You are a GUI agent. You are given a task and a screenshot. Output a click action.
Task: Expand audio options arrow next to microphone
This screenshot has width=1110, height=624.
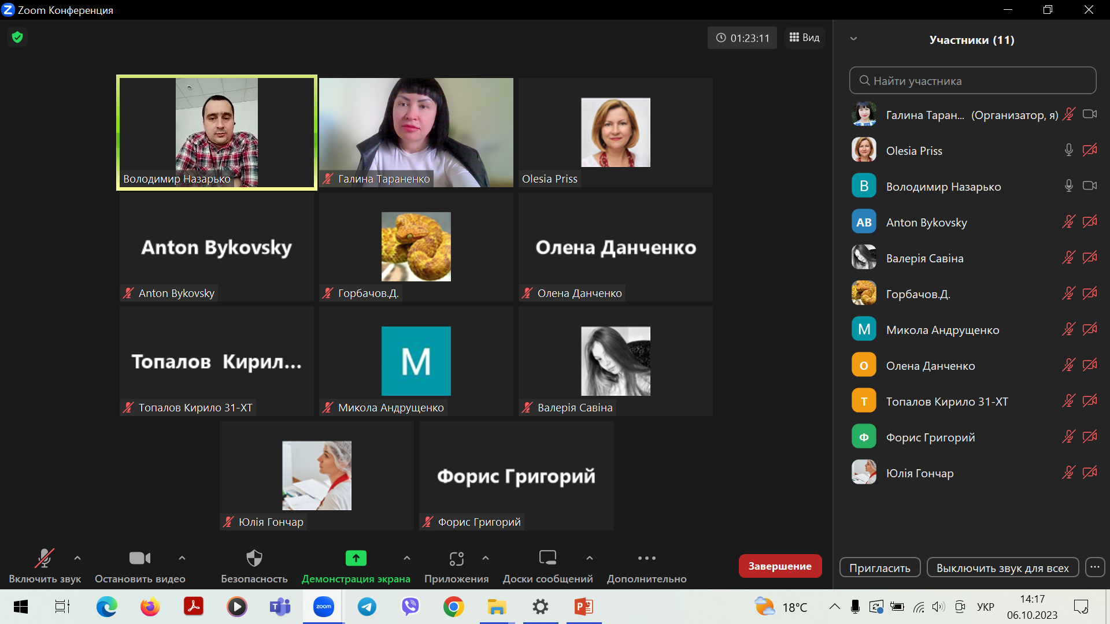[x=77, y=558]
